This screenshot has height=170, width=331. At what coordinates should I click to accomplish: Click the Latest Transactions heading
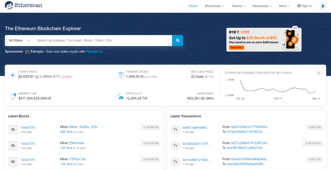coord(186,116)
